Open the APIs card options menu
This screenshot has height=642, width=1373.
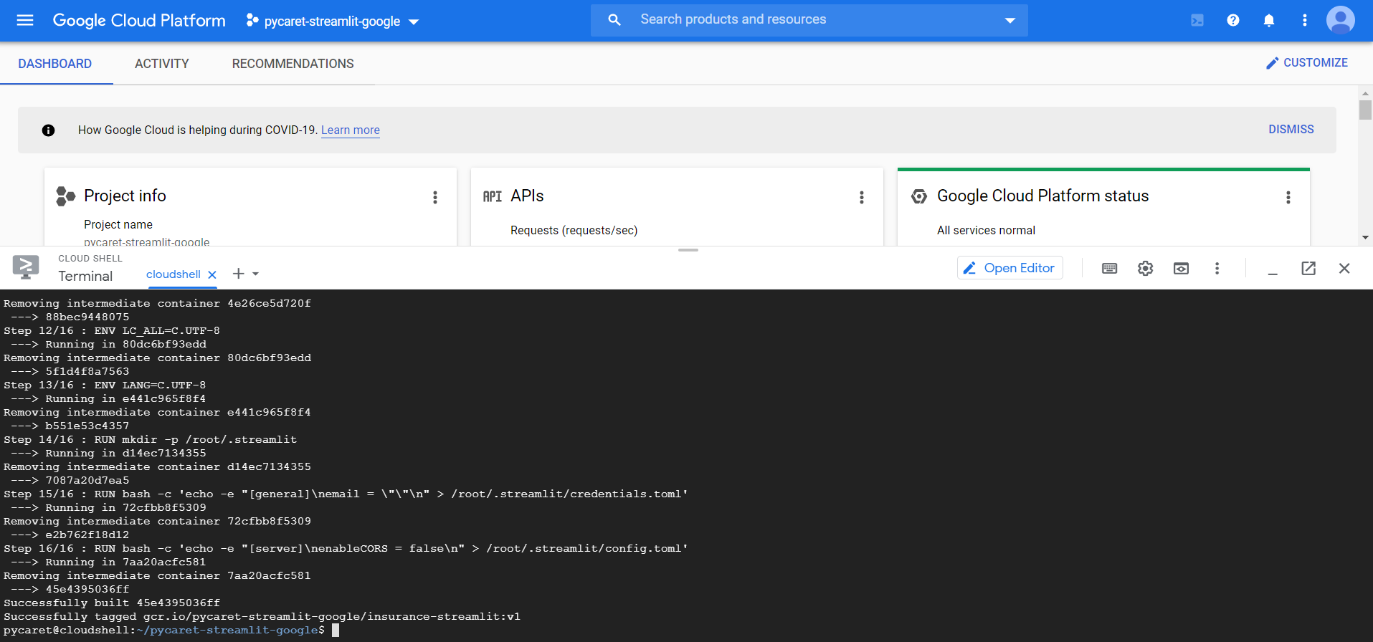point(861,197)
